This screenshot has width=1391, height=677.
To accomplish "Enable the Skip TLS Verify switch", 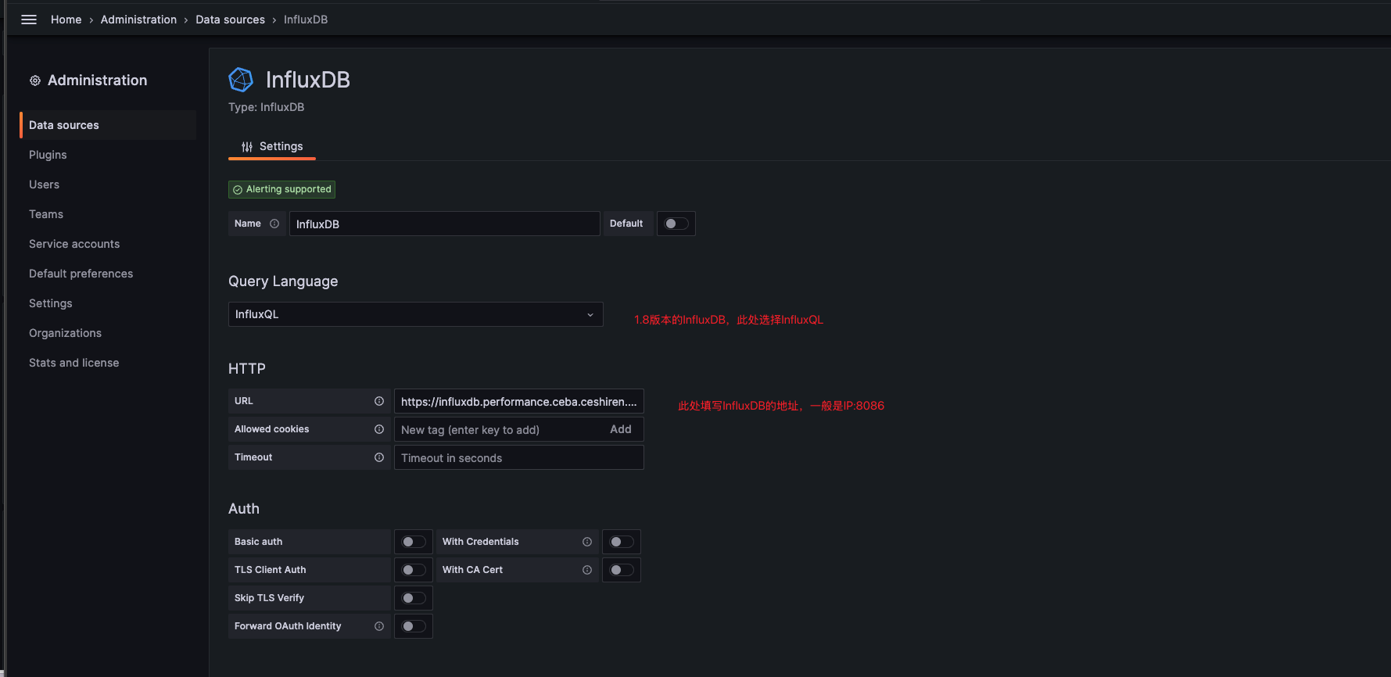I will [x=414, y=598].
